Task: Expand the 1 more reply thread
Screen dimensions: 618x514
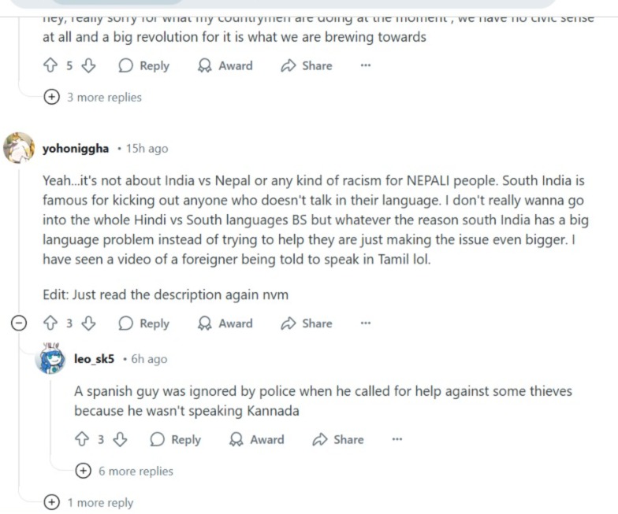Action: click(x=51, y=503)
